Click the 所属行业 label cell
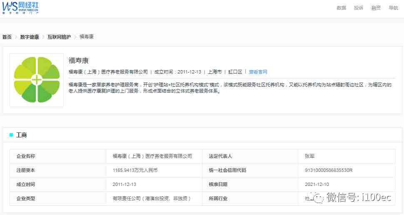The image size is (404, 215). (250, 198)
